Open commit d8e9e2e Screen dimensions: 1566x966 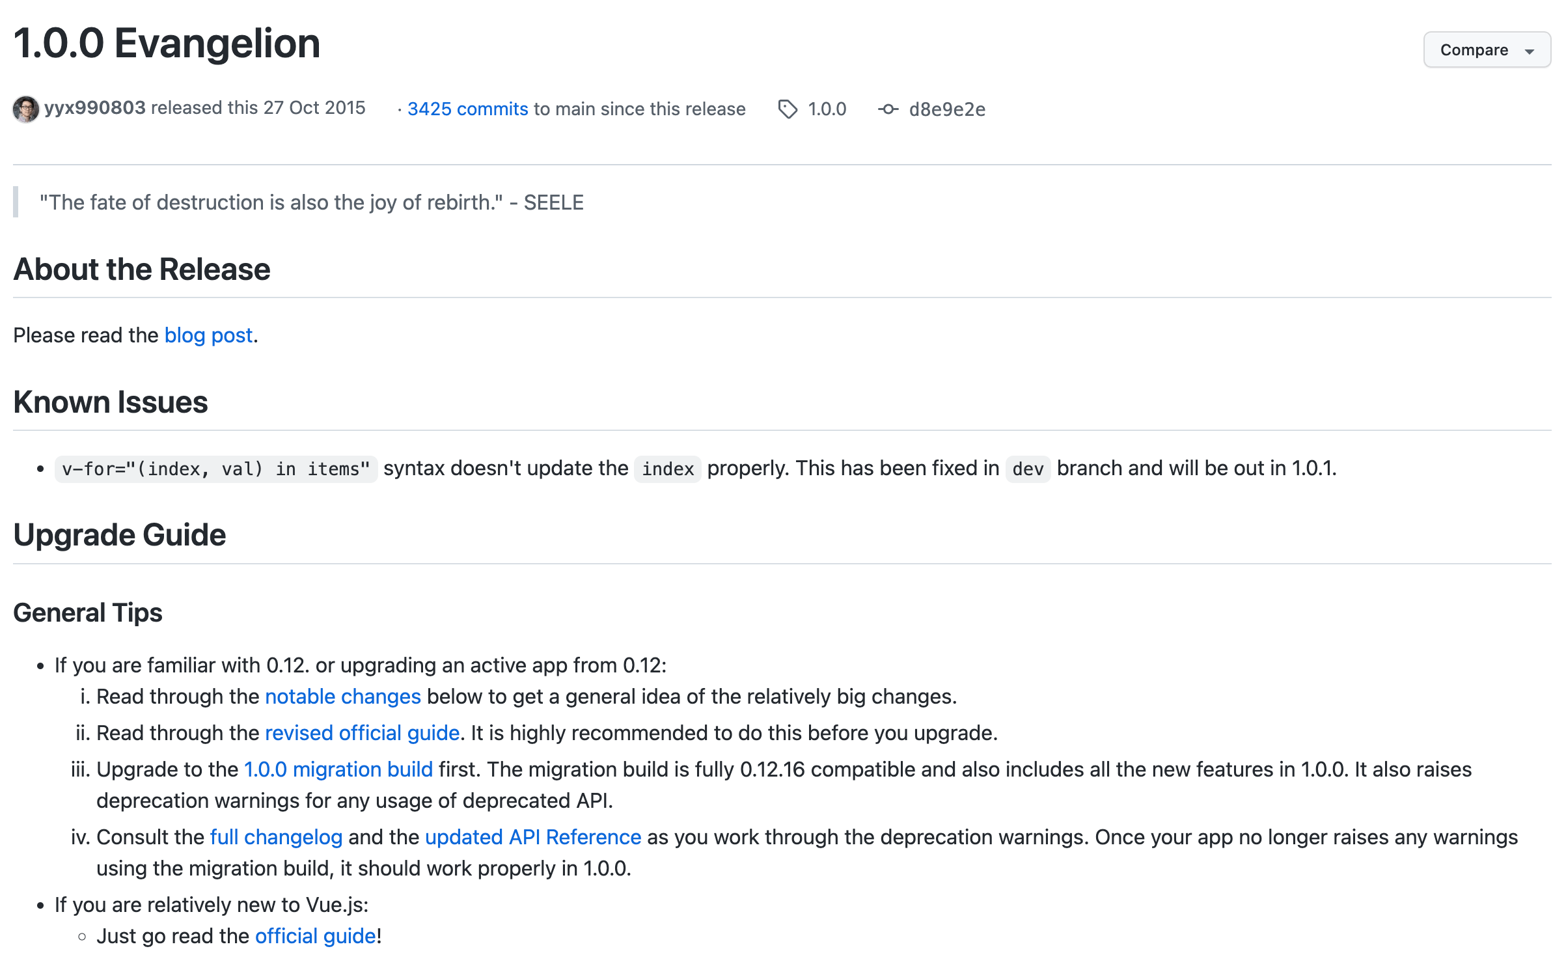(x=947, y=109)
